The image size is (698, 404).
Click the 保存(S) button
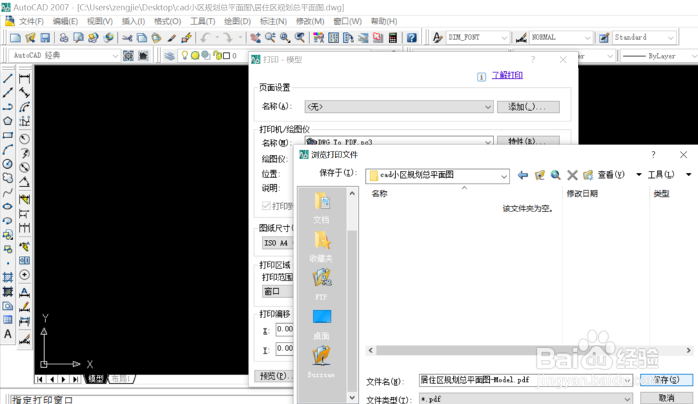[667, 380]
